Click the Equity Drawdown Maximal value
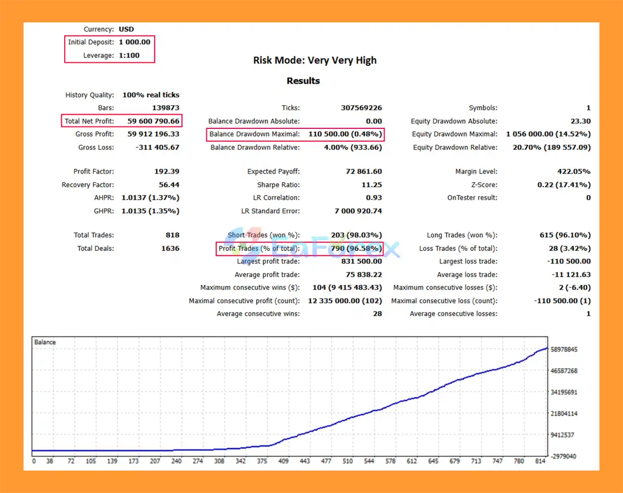Screen dimensions: 623x493 [x=548, y=134]
